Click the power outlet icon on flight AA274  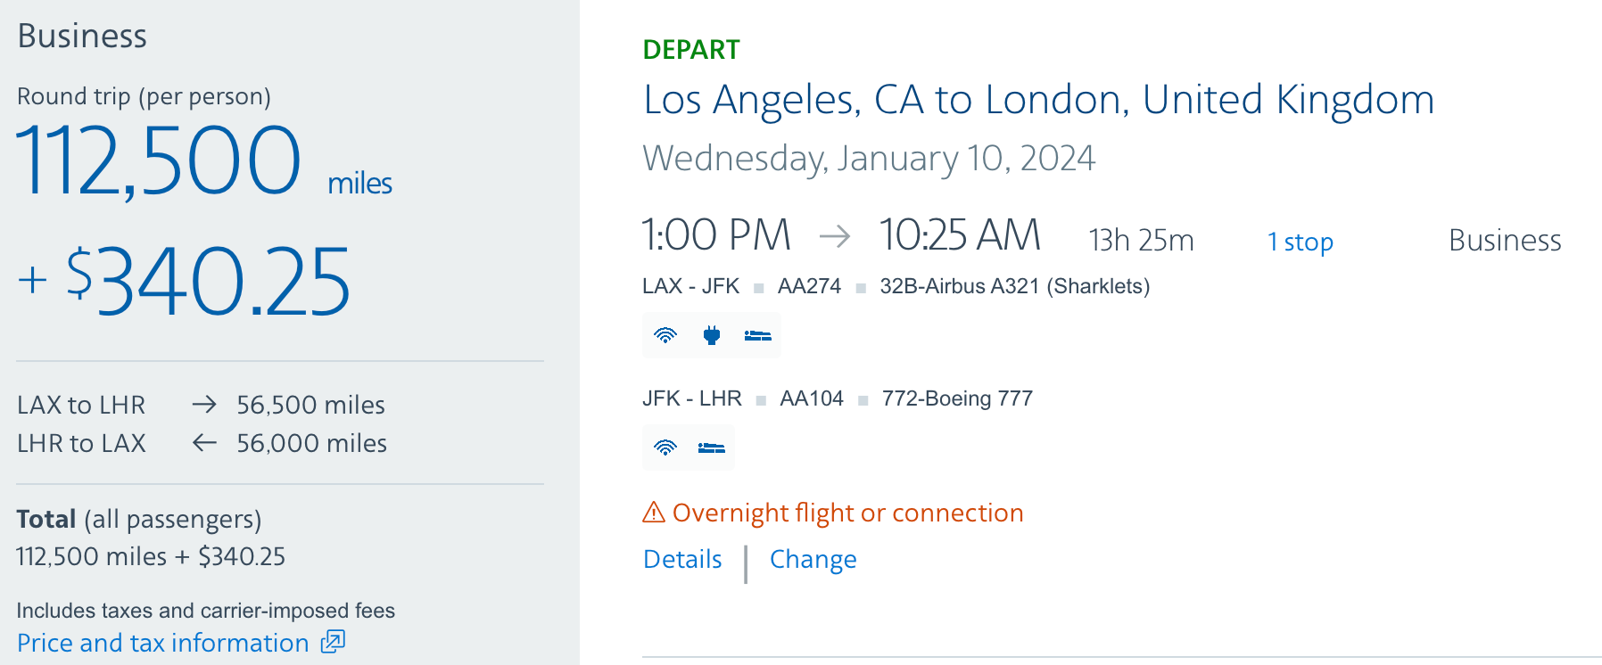tap(712, 335)
